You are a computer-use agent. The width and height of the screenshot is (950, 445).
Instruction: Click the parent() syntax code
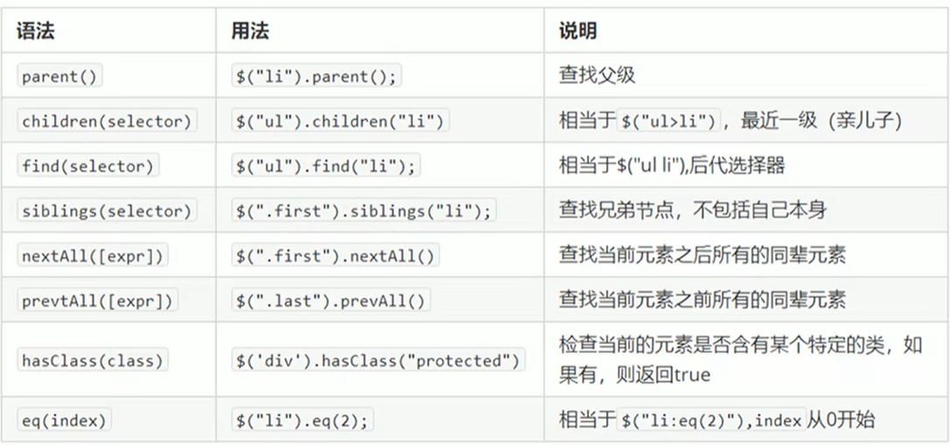pos(59,76)
